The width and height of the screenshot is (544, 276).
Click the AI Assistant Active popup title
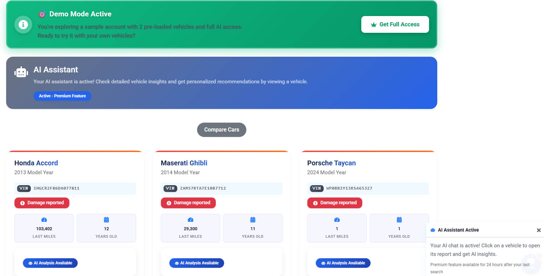[x=458, y=230]
